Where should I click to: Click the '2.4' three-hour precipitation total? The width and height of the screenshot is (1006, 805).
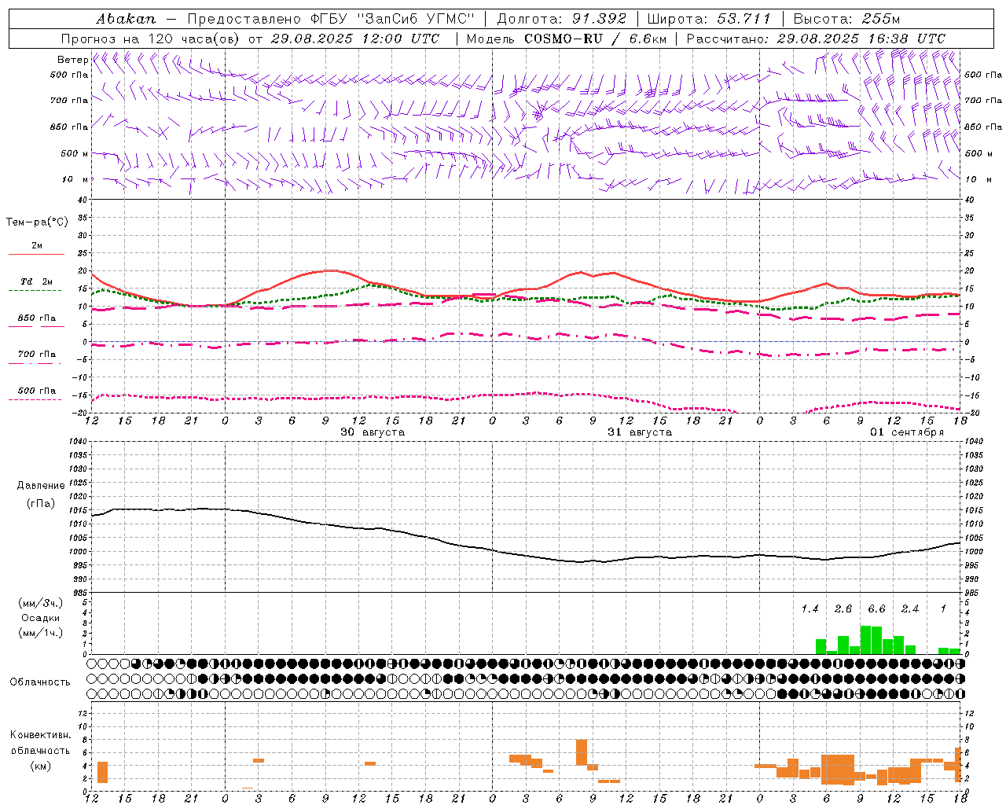[910, 609]
